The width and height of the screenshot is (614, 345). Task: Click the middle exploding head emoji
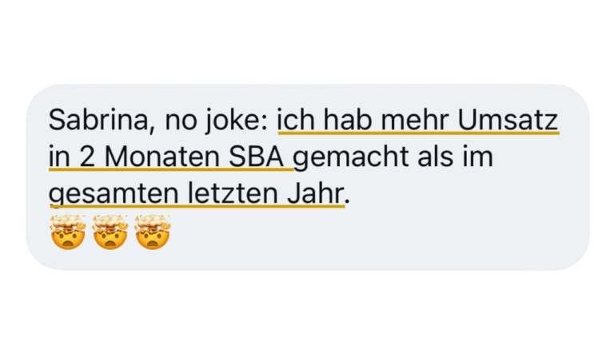point(110,232)
